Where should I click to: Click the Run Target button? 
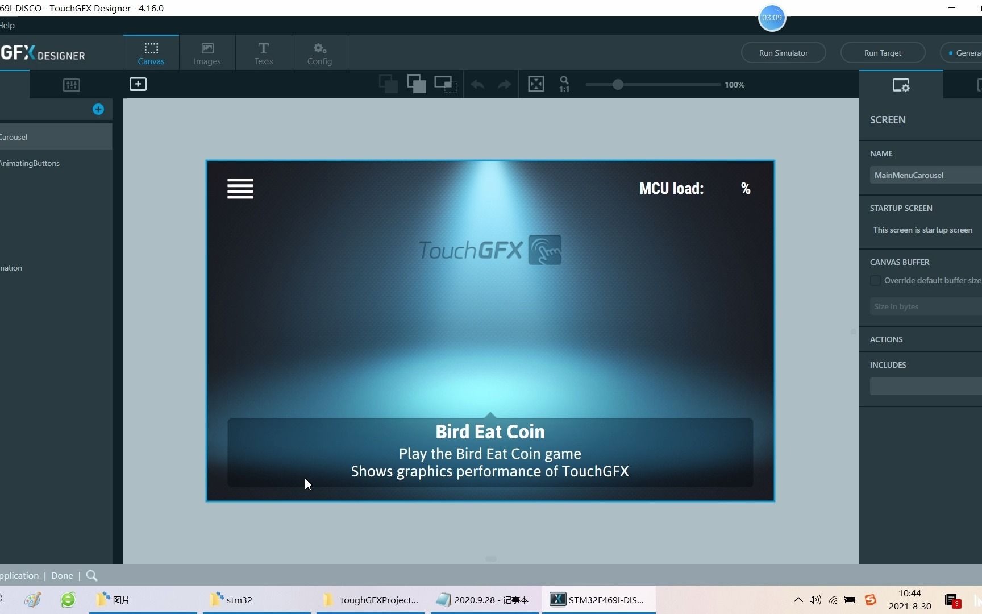[883, 53]
